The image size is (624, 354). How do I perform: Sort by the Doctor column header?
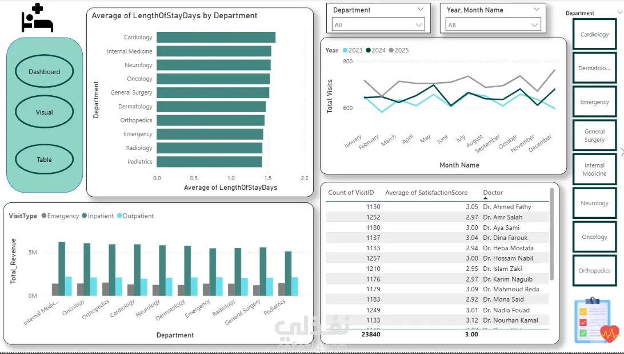point(493,193)
